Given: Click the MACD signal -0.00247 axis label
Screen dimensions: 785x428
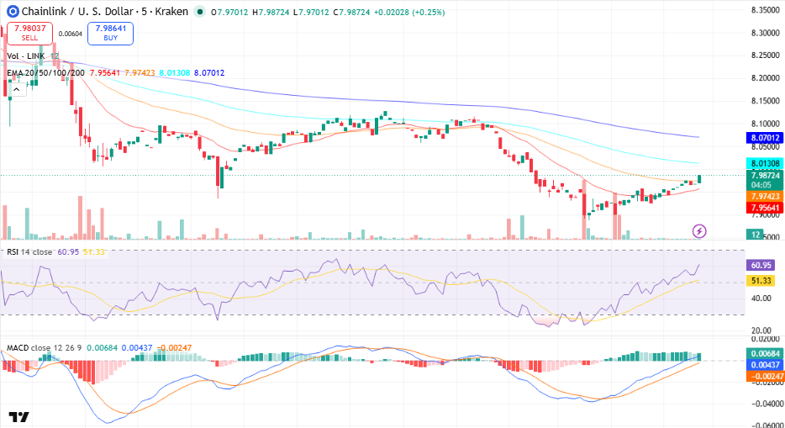Looking at the screenshot, I should click(x=765, y=376).
